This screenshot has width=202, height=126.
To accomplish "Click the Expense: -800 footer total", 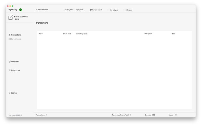I will pyautogui.click(x=150, y=115).
